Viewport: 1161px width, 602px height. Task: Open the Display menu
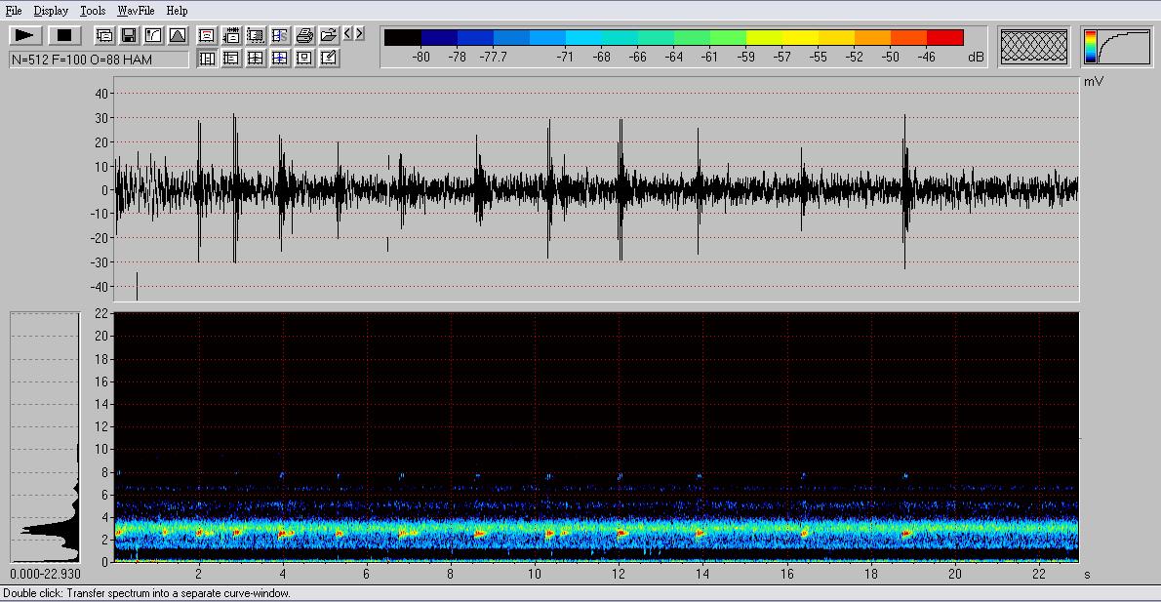pos(51,11)
